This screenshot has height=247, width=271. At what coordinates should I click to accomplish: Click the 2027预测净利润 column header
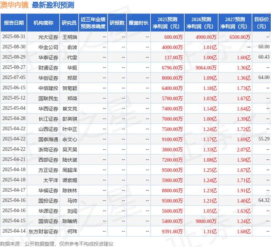(x=235, y=23)
